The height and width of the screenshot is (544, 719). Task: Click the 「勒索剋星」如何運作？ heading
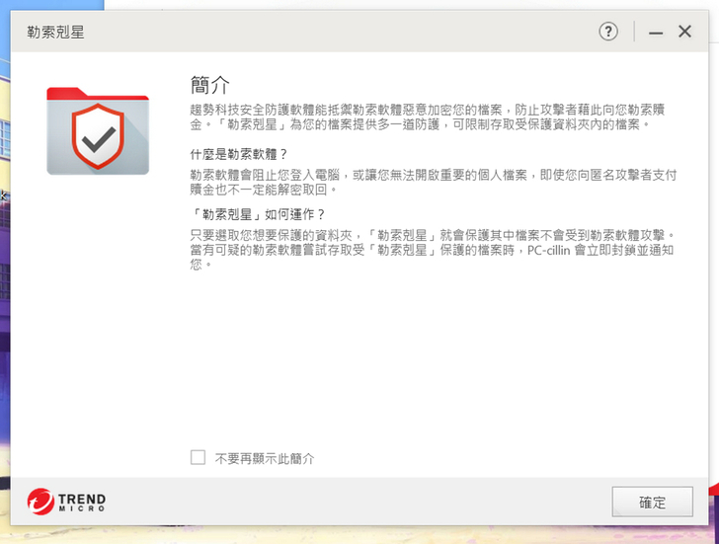258,214
